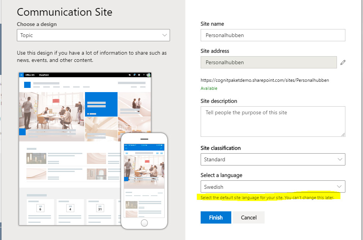Screen dimensions: 363x240
Task: Click the calendar tile showing 31 in the preview
Action: 100,209
